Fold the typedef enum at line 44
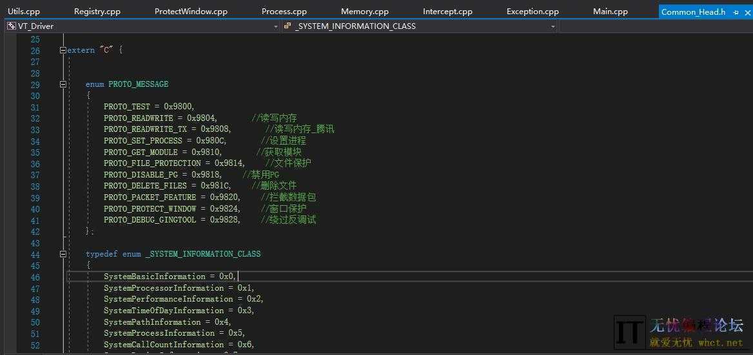The image size is (753, 355). point(63,254)
